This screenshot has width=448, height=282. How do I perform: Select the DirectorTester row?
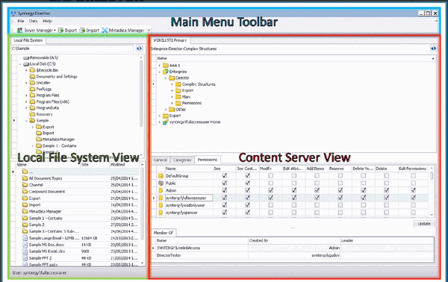click(293, 255)
